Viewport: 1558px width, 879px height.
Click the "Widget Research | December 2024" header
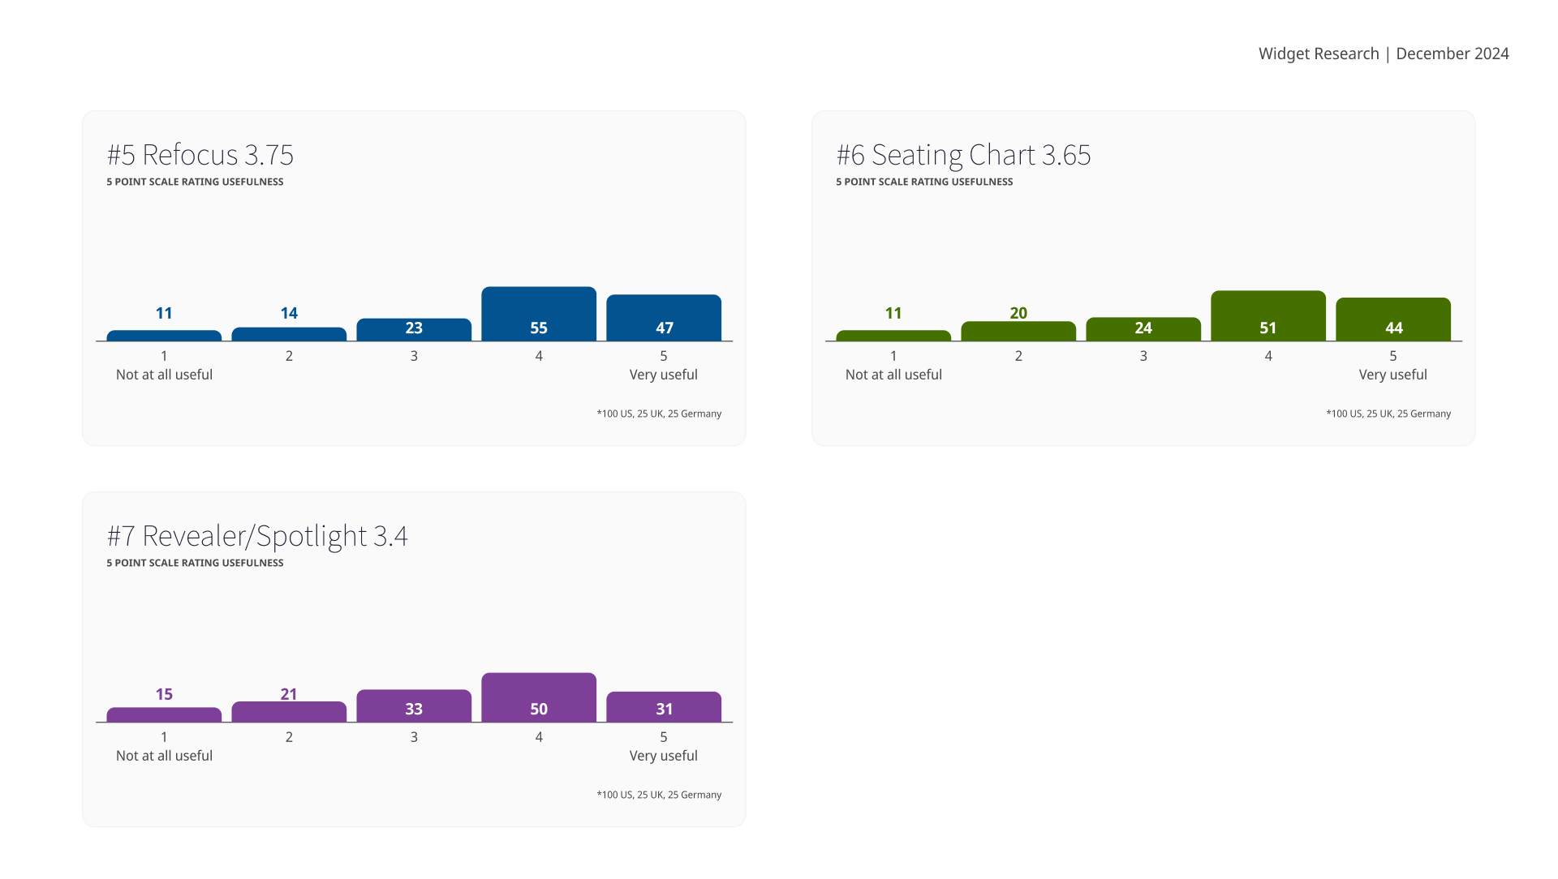click(1384, 54)
